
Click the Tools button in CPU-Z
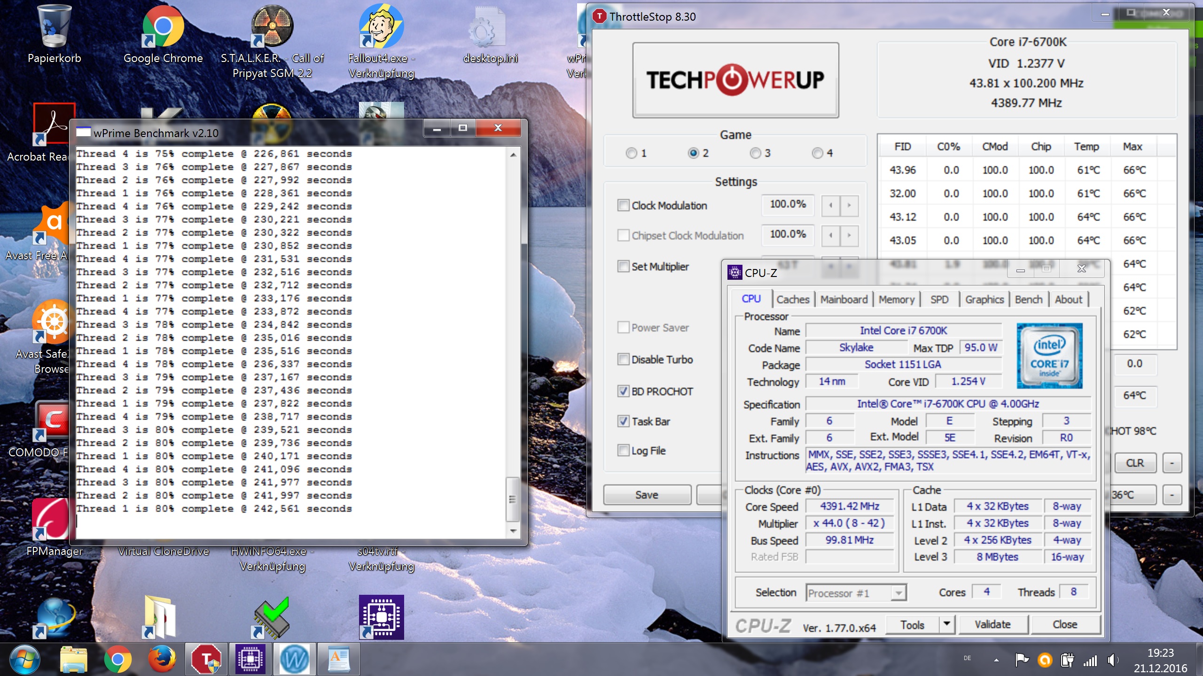913,624
